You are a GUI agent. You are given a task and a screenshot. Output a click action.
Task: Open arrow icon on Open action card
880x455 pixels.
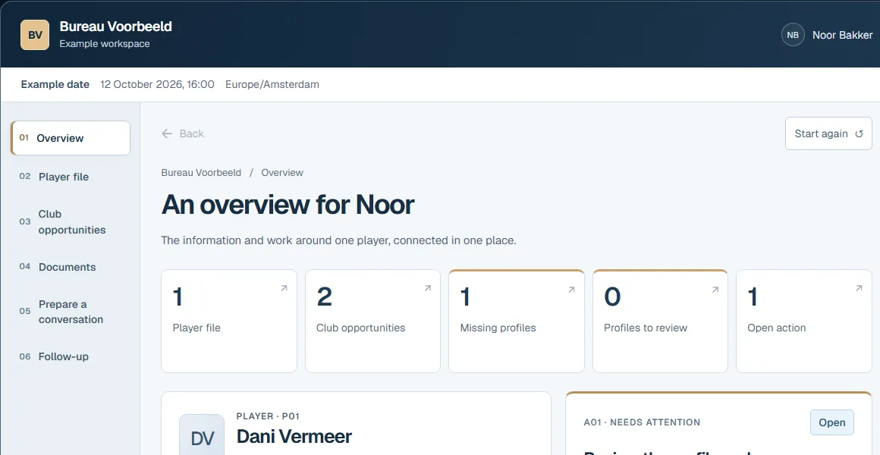(x=859, y=288)
